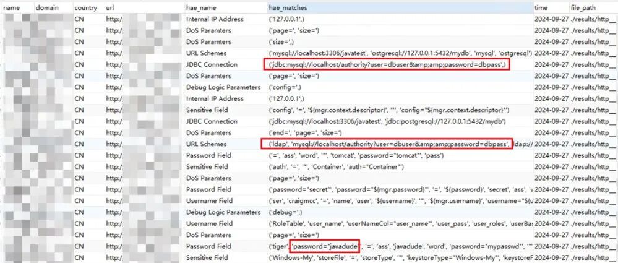Image resolution: width=618 pixels, height=263 pixels.
Task: Select Debug Logic Parameters cell for 'config='
Action: (225, 87)
